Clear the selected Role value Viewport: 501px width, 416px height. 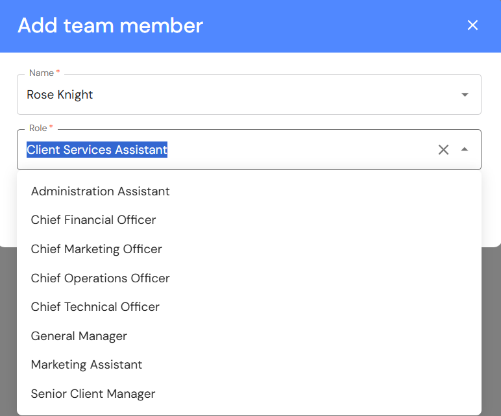coord(443,150)
